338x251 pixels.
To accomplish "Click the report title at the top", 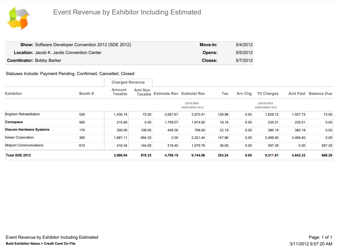I will pyautogui.click(x=127, y=12).
